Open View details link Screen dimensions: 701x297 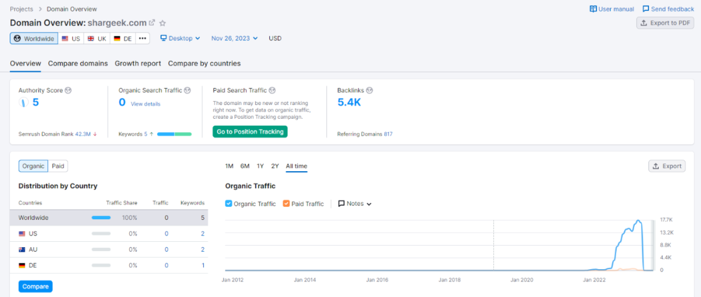click(x=145, y=104)
